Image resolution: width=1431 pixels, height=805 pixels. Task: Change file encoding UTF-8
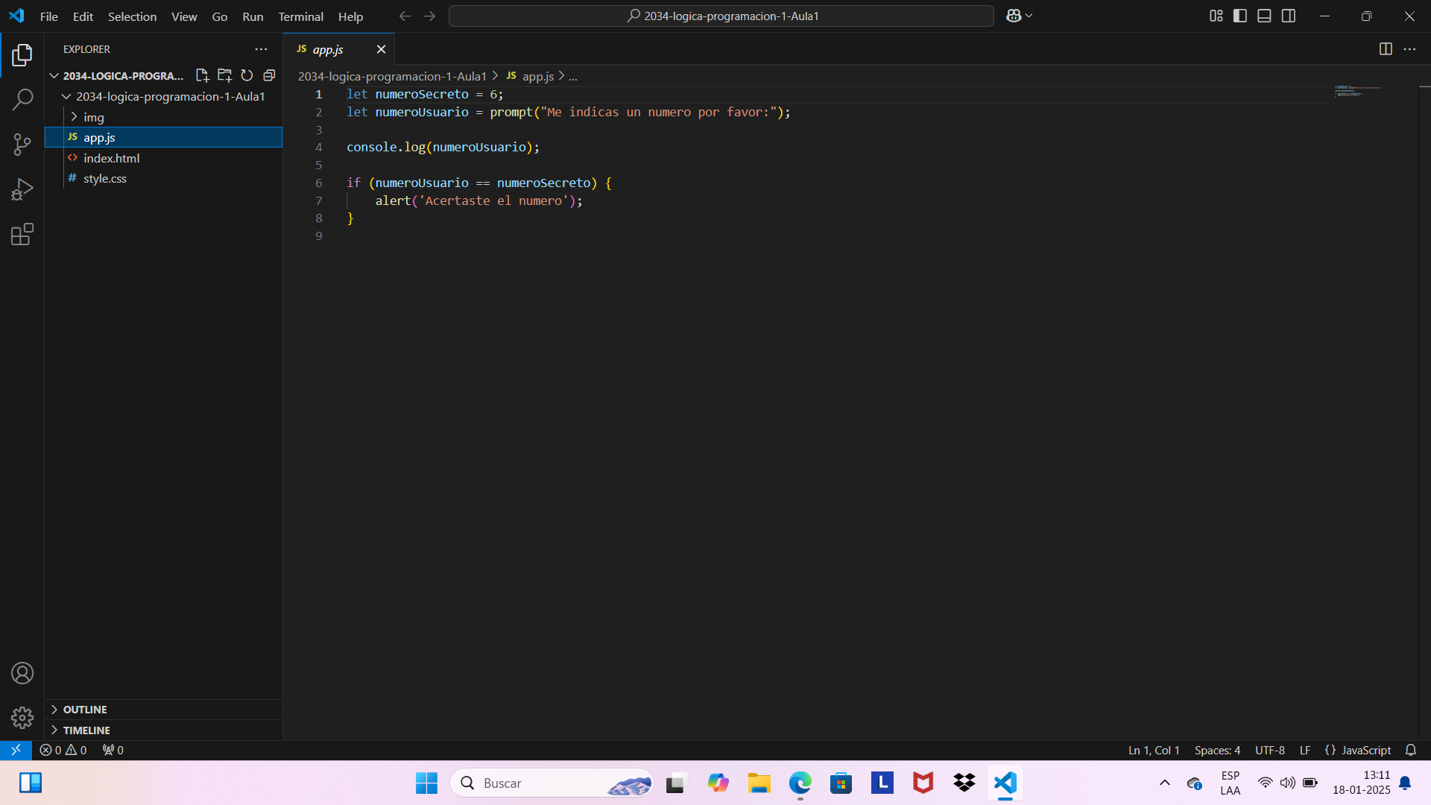[x=1269, y=750]
